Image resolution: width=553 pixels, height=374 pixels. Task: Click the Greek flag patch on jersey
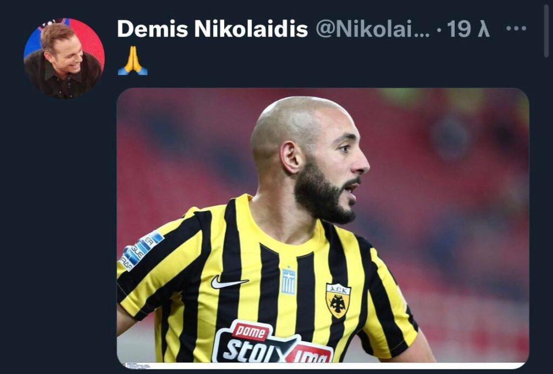[288, 281]
